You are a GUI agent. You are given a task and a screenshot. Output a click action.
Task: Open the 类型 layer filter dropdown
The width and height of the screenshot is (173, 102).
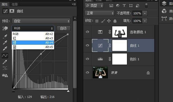[94, 5]
